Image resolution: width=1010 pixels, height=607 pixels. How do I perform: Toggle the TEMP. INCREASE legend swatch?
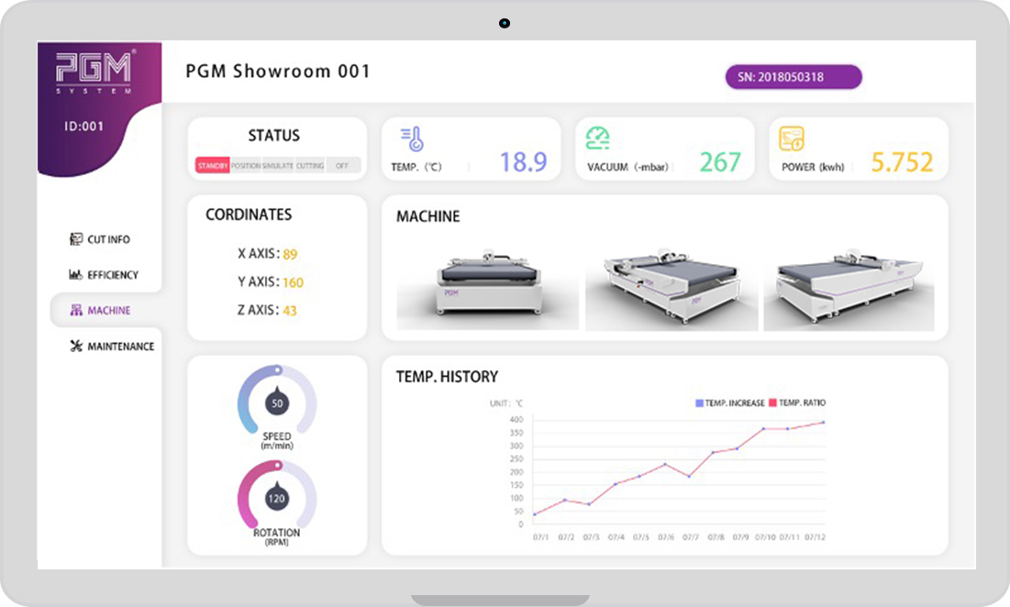coord(700,403)
